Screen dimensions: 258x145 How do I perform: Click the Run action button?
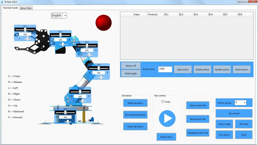(x=224, y=135)
